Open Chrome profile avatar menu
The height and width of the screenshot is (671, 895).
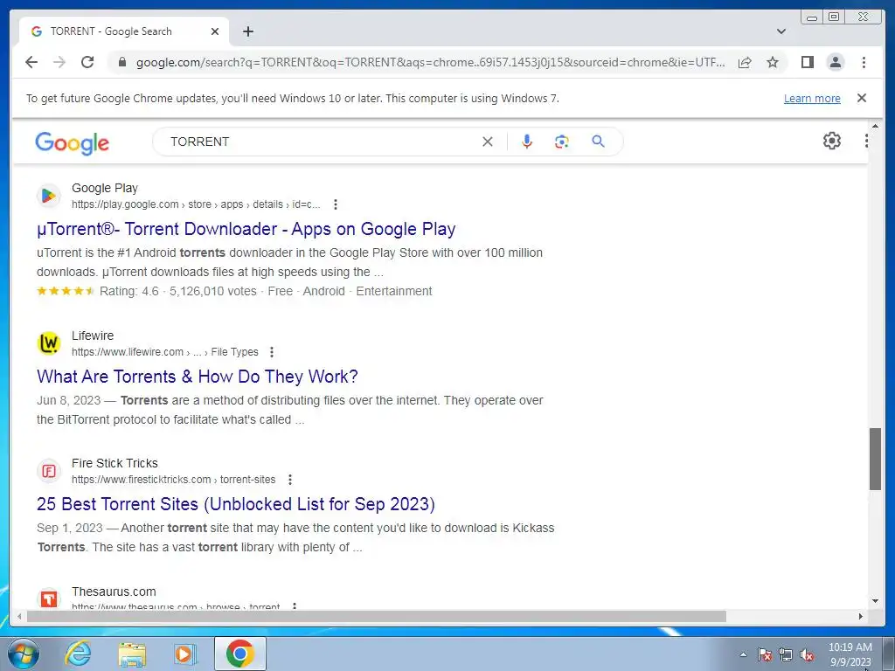click(x=835, y=62)
